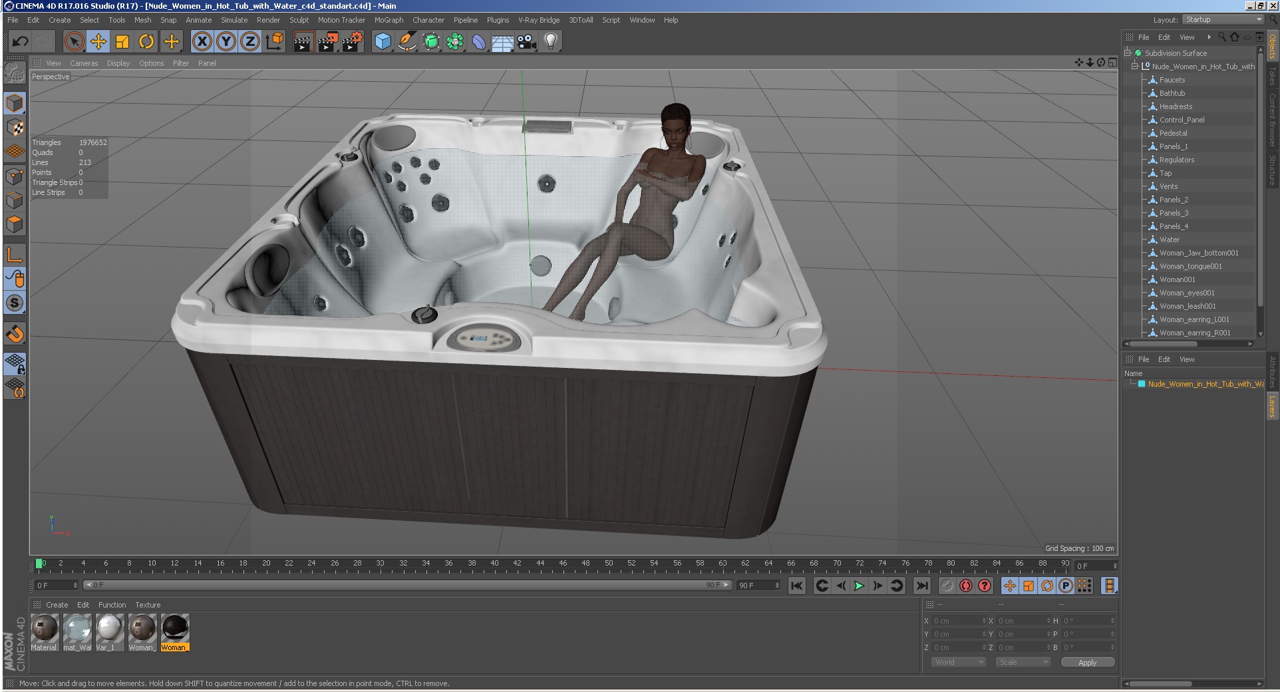Image resolution: width=1280 pixels, height=692 pixels.
Task: Toggle Enable Snap S icon
Action: click(15, 303)
